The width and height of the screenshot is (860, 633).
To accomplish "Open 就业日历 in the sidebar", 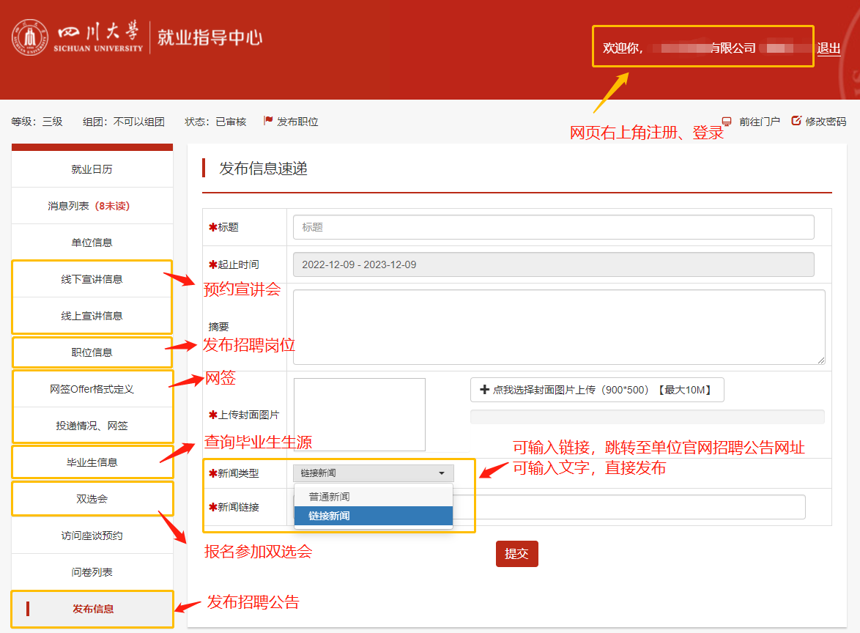I will [92, 169].
